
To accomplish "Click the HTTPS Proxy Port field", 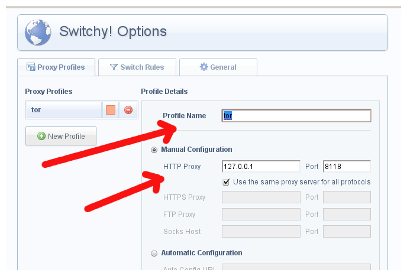I will pos(347,197).
